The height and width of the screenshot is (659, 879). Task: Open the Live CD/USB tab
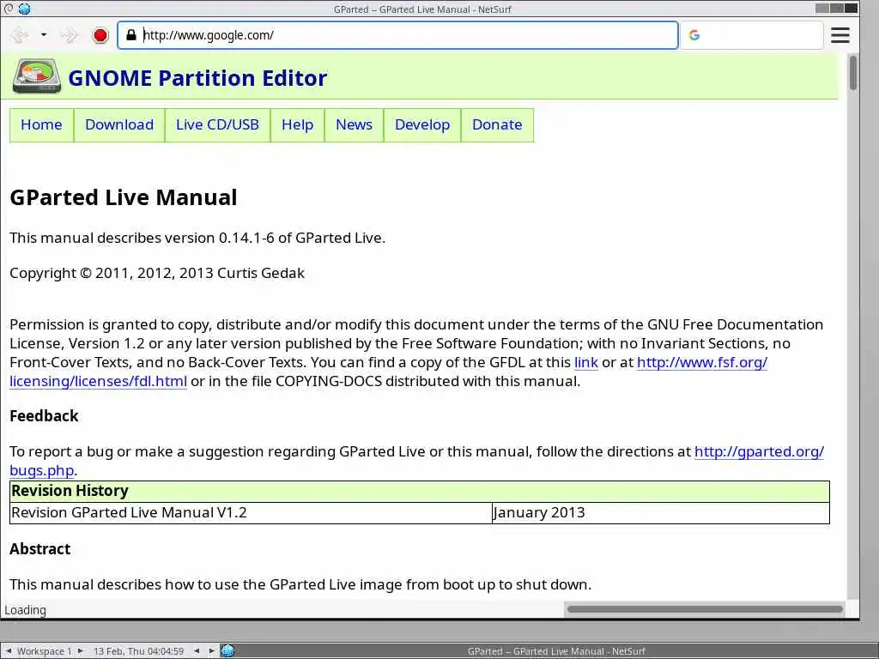tap(217, 125)
